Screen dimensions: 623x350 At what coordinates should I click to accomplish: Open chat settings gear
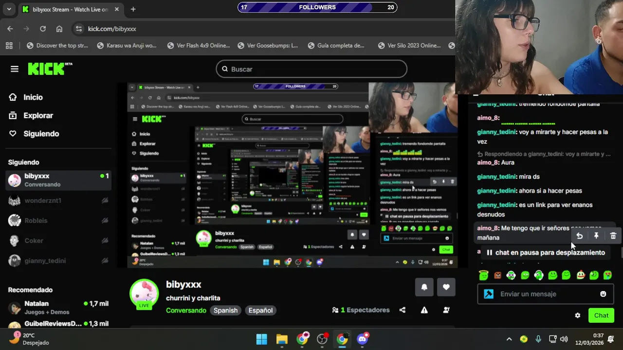pyautogui.click(x=578, y=315)
